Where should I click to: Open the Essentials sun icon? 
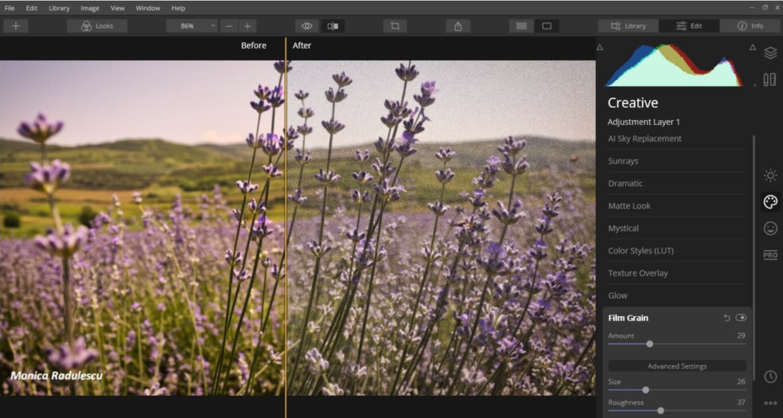coord(770,175)
